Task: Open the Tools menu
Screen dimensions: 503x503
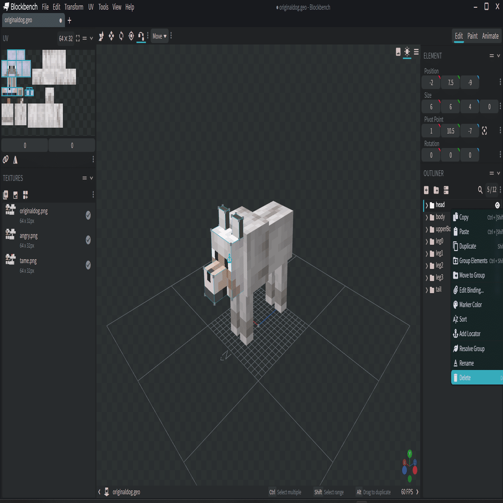Action: click(x=104, y=7)
